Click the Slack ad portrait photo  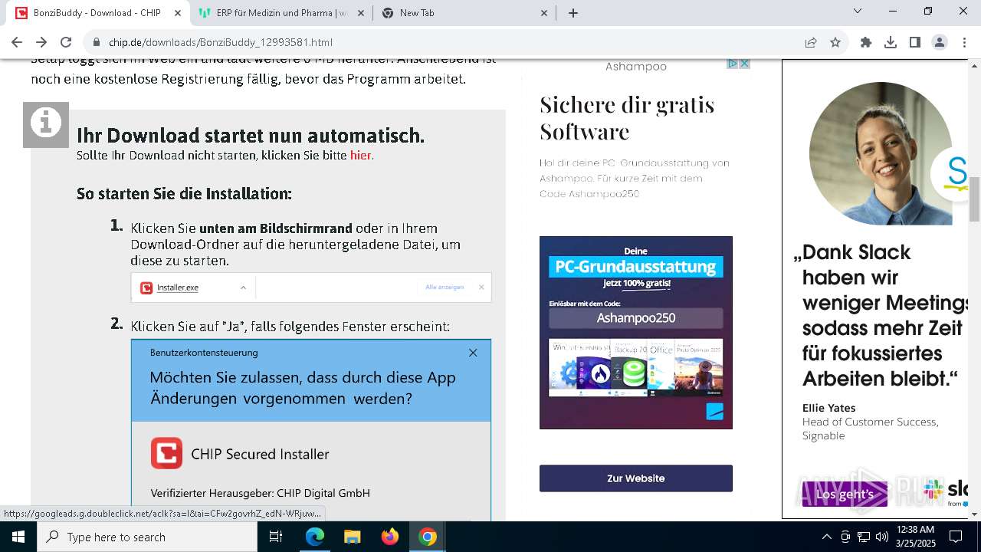881,153
